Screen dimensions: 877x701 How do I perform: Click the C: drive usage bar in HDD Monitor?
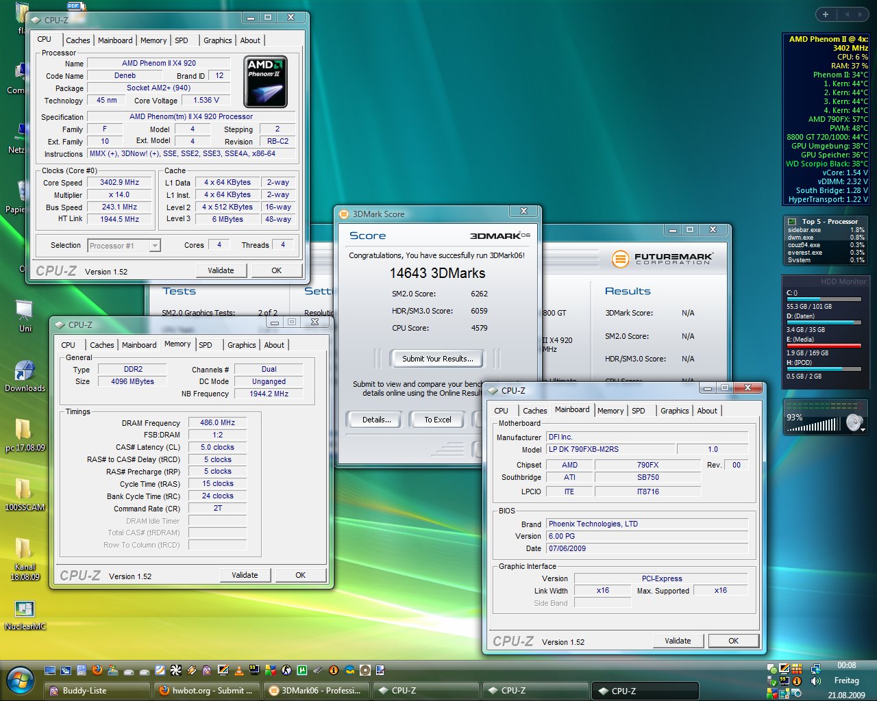coord(824,299)
